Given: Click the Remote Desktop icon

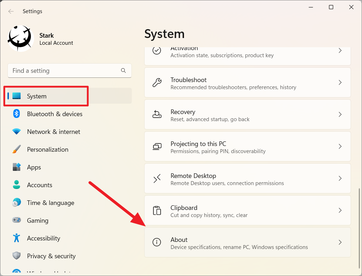Looking at the screenshot, I should click(157, 178).
